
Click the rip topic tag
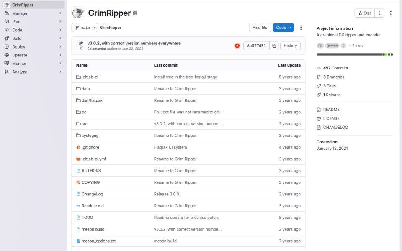point(320,46)
